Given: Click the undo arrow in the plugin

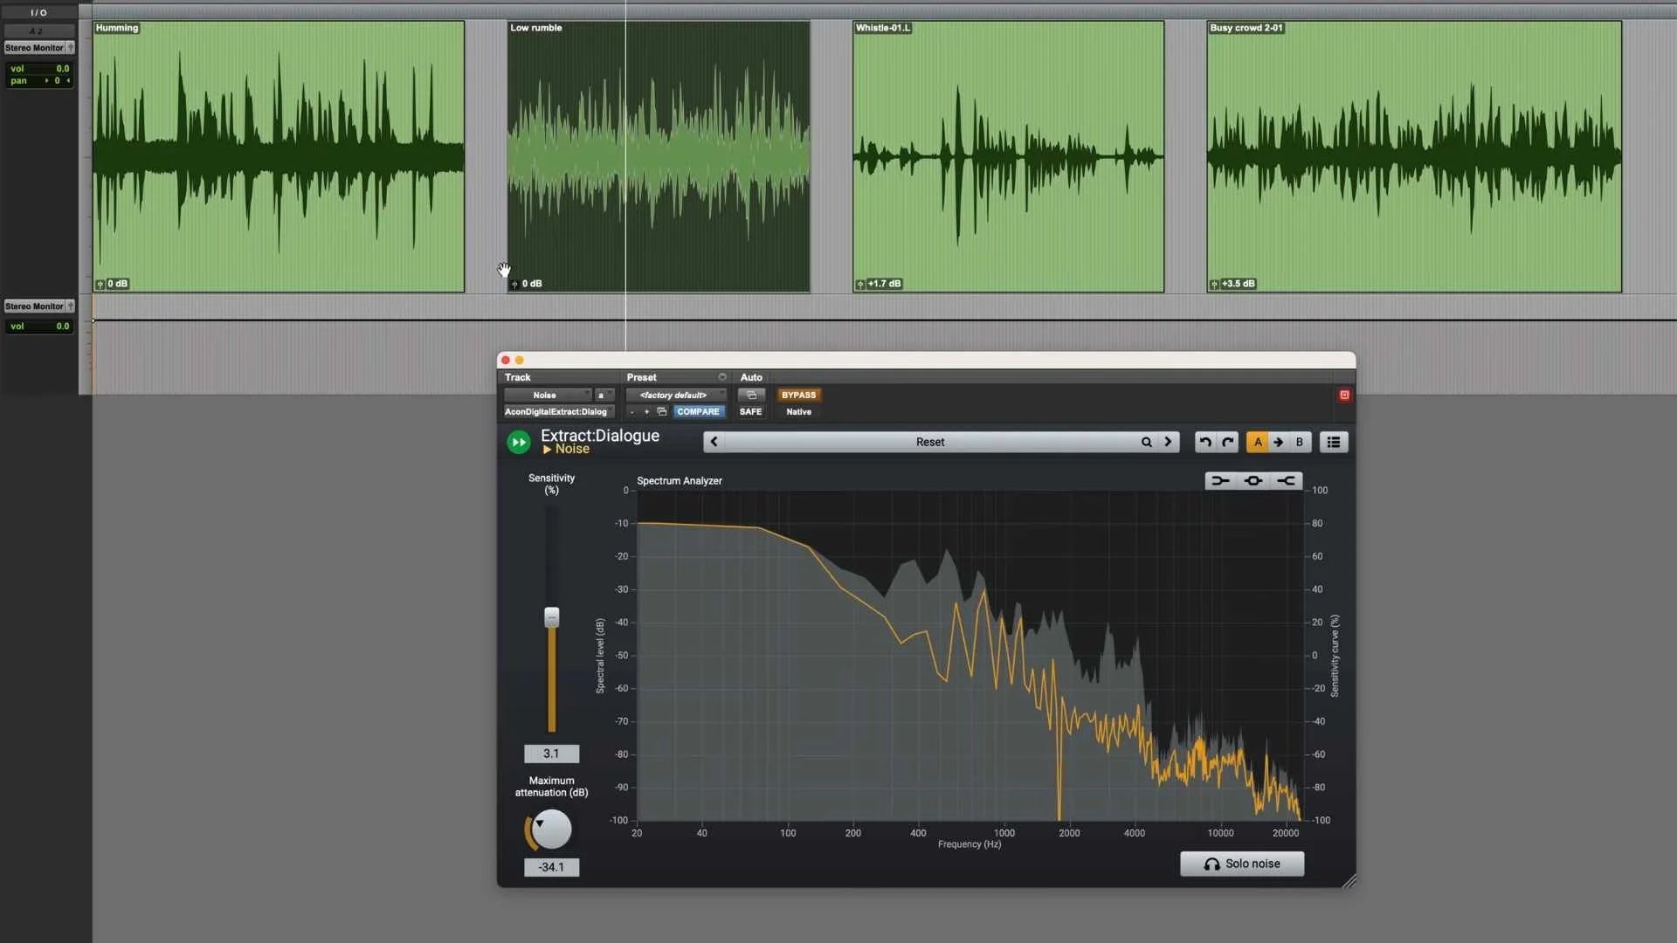Looking at the screenshot, I should [1205, 443].
